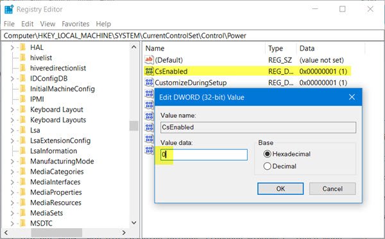
Task: Expand the MSDTC tree node
Action: click(12, 224)
